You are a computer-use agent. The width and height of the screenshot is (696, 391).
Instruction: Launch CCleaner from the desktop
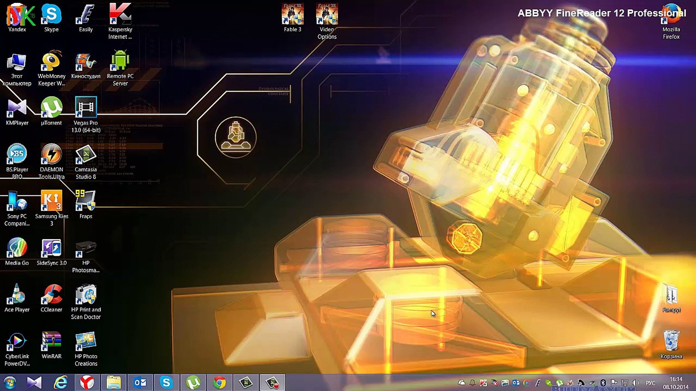tap(51, 299)
